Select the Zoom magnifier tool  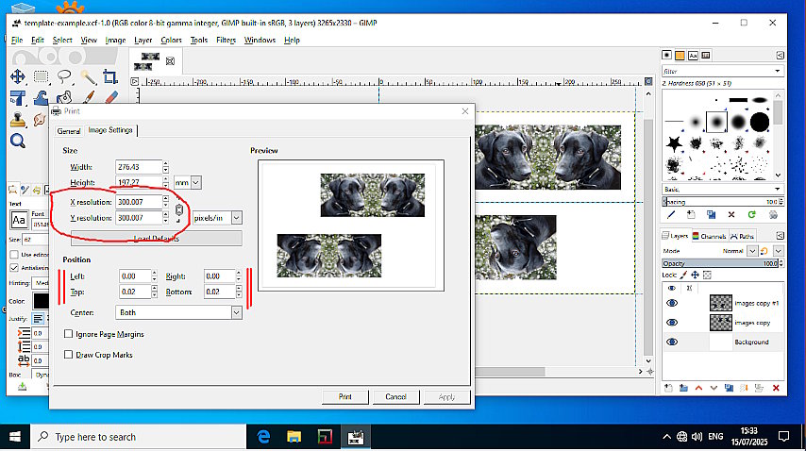click(x=18, y=141)
